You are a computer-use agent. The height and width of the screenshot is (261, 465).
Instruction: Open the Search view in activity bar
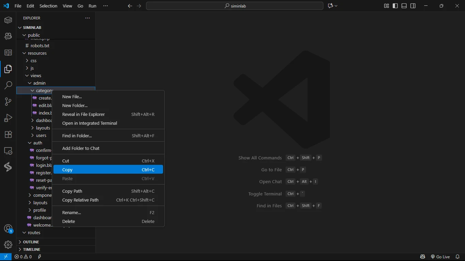pyautogui.click(x=8, y=85)
